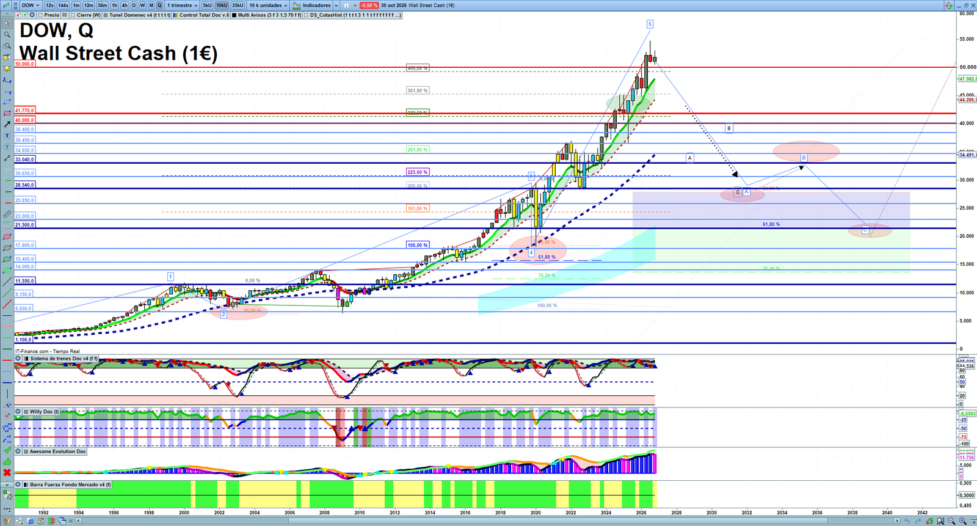Set history to 10kU units
This screenshot has width=977, height=526.
[x=222, y=5]
